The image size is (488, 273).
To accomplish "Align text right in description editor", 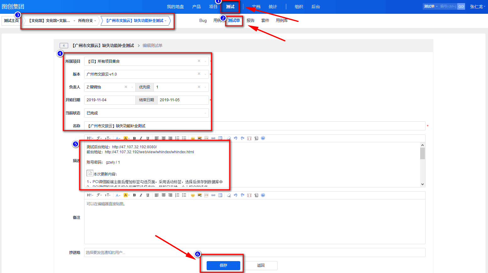I will (170, 138).
